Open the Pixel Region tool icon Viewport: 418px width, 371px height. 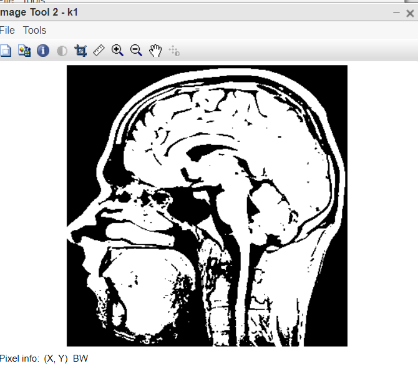pos(24,51)
